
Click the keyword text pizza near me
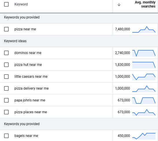[25, 29]
